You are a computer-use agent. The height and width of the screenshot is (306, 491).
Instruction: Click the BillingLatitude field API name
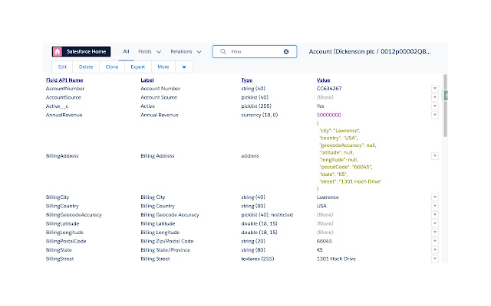[62, 223]
